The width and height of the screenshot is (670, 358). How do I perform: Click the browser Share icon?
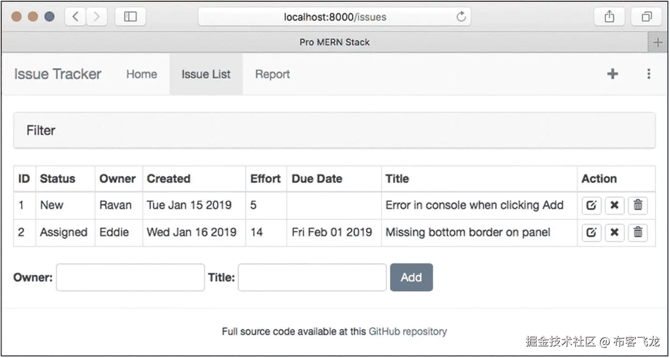[609, 17]
